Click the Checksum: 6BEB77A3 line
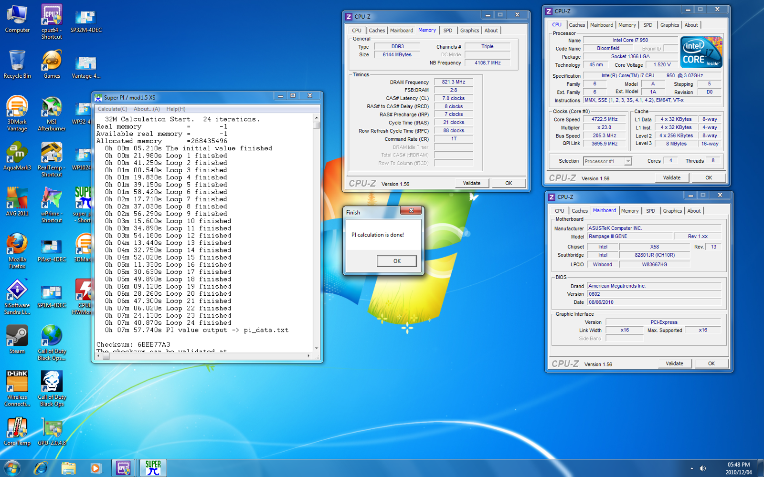Screen dimensions: 764x477 click(x=133, y=344)
